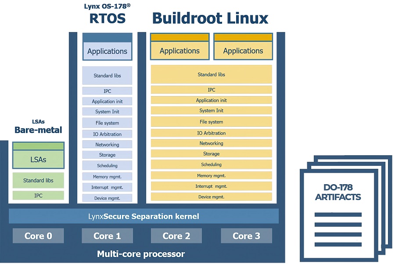Click the Multi-core processor label
This screenshot has height=264, width=395.
(x=141, y=254)
